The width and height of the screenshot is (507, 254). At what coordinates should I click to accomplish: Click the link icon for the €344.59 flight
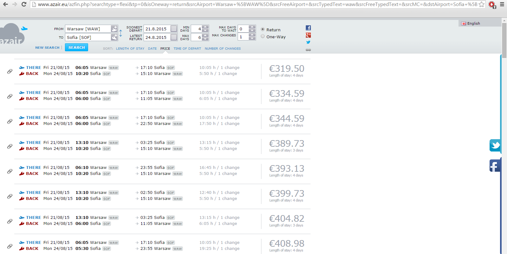pyautogui.click(x=10, y=121)
